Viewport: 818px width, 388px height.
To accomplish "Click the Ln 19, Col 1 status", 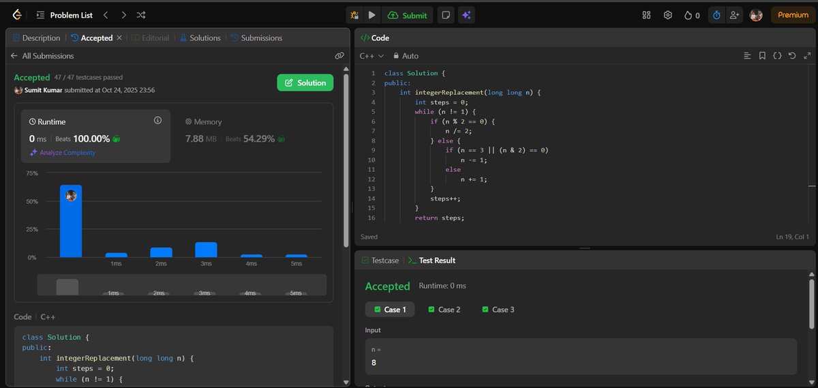I will pos(792,237).
